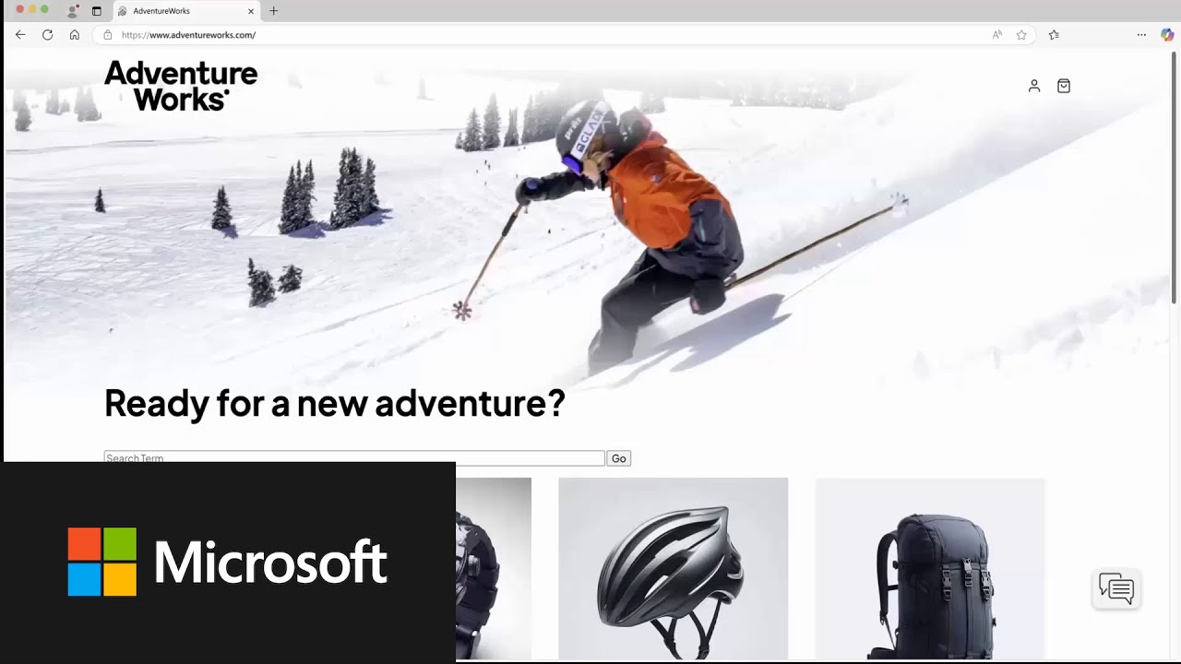The width and height of the screenshot is (1181, 664).
Task: Click the browser back arrow
Action: [x=20, y=35]
